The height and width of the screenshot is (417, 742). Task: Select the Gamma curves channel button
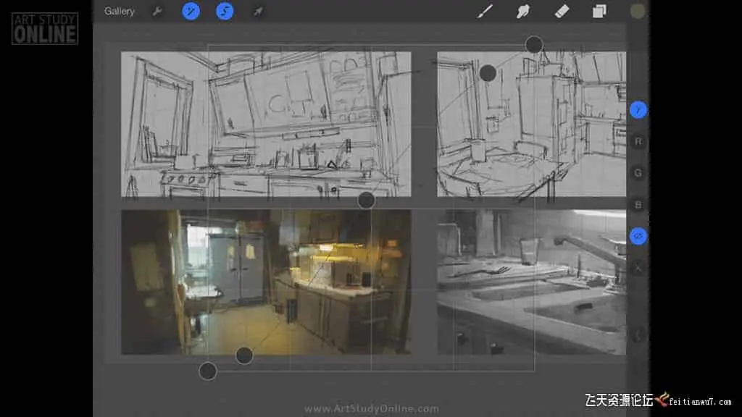pyautogui.click(x=638, y=110)
